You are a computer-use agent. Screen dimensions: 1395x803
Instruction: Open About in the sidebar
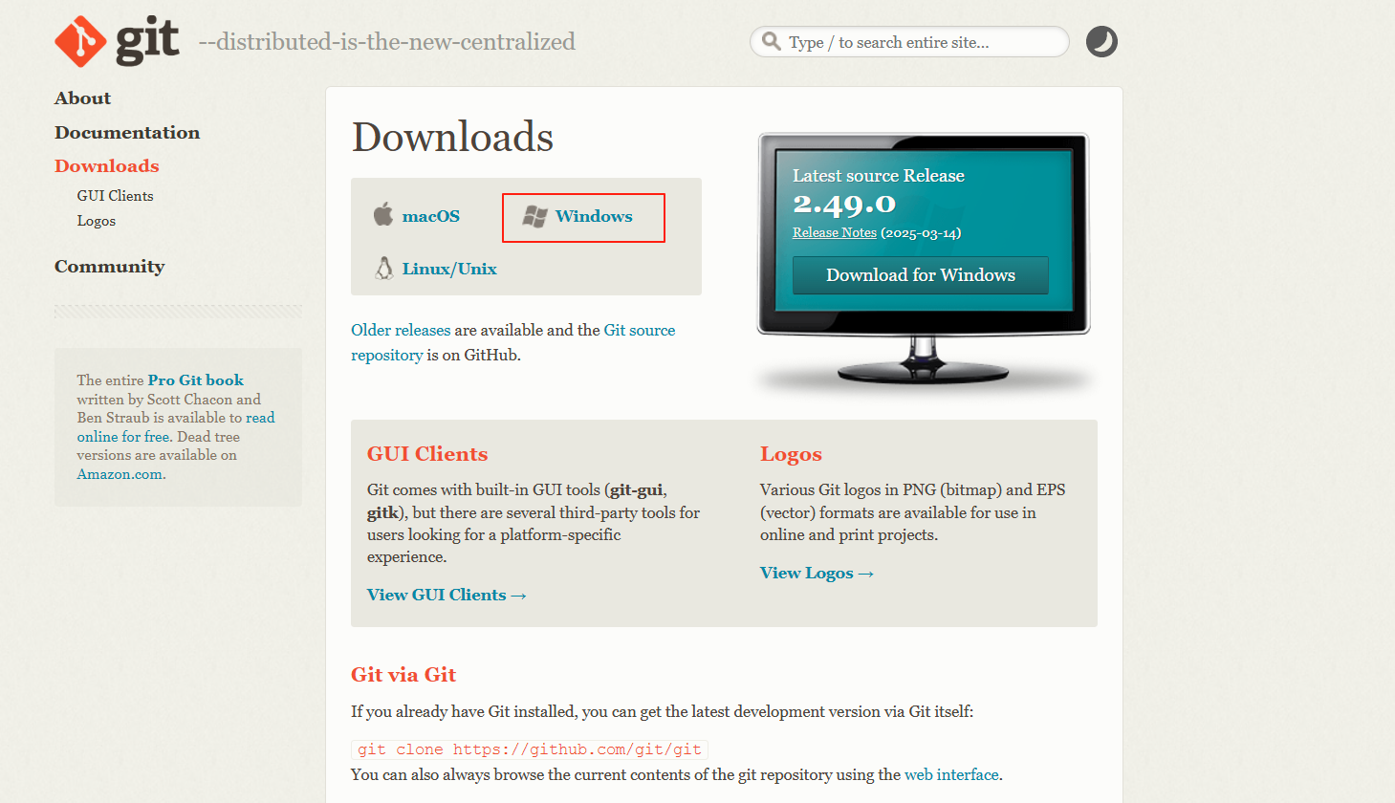(x=82, y=98)
